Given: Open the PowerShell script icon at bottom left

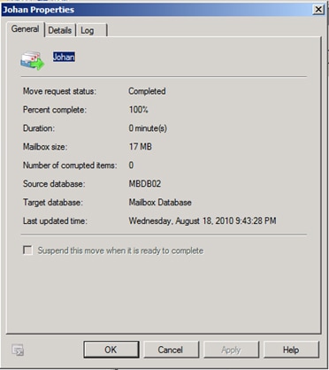Looking at the screenshot, I should pyautogui.click(x=18, y=350).
